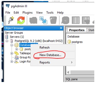The image size is (101, 93).
Task: Select the Reports context menu entry
Action: coord(53,63)
